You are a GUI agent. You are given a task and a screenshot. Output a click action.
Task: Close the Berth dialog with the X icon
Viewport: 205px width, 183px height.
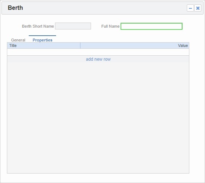click(x=198, y=8)
